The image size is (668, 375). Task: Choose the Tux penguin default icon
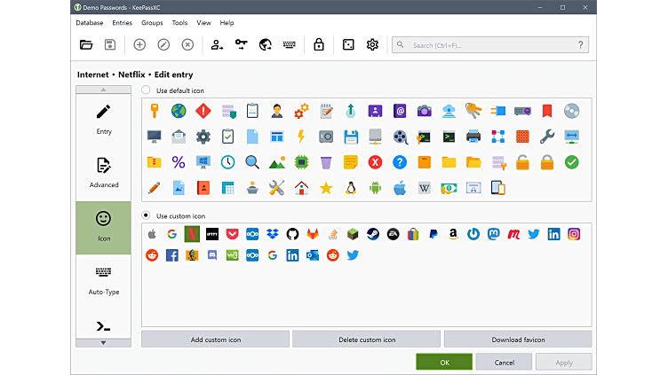click(x=351, y=187)
